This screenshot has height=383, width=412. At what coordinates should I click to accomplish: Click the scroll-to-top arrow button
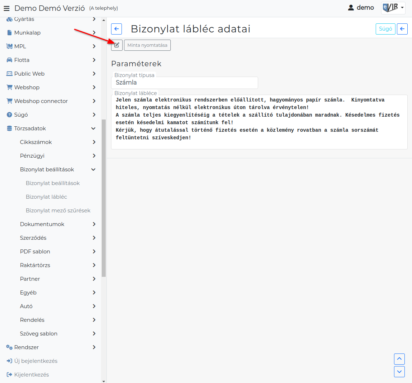399,359
